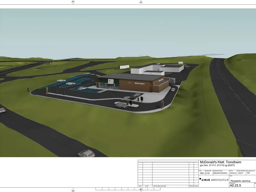Viewport: 256px width, 192px height.
Task: Select the ARK discipline cell
Action: coord(202,173)
